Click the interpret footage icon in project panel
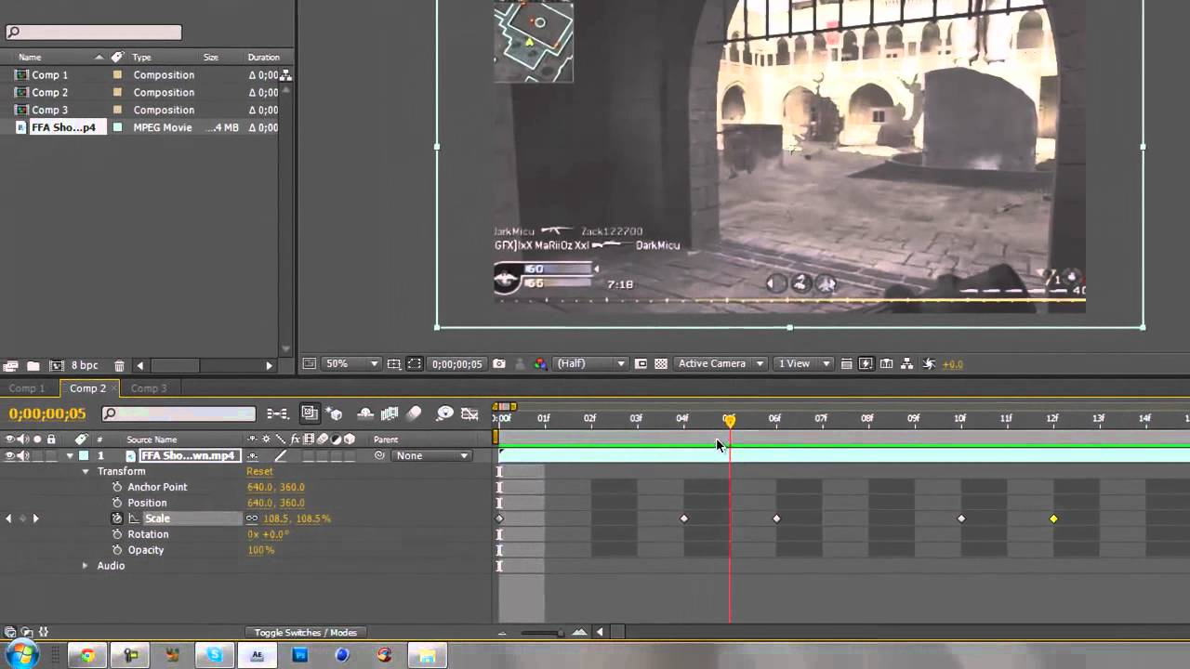The width and height of the screenshot is (1190, 669). [10, 366]
